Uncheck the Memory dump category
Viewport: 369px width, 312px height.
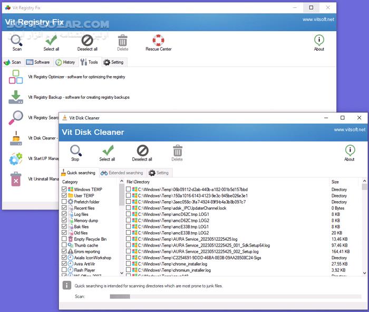(x=64, y=220)
